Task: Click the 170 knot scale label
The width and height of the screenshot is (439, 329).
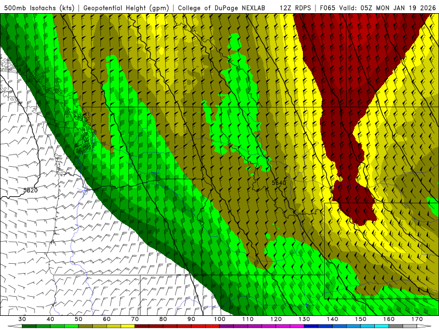Action: pos(417,319)
